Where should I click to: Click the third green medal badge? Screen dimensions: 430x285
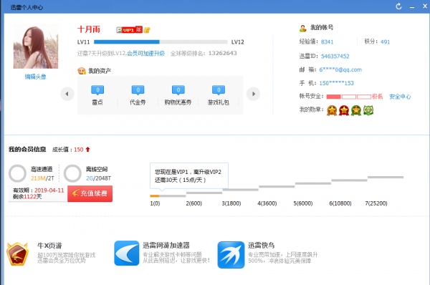tap(356, 110)
